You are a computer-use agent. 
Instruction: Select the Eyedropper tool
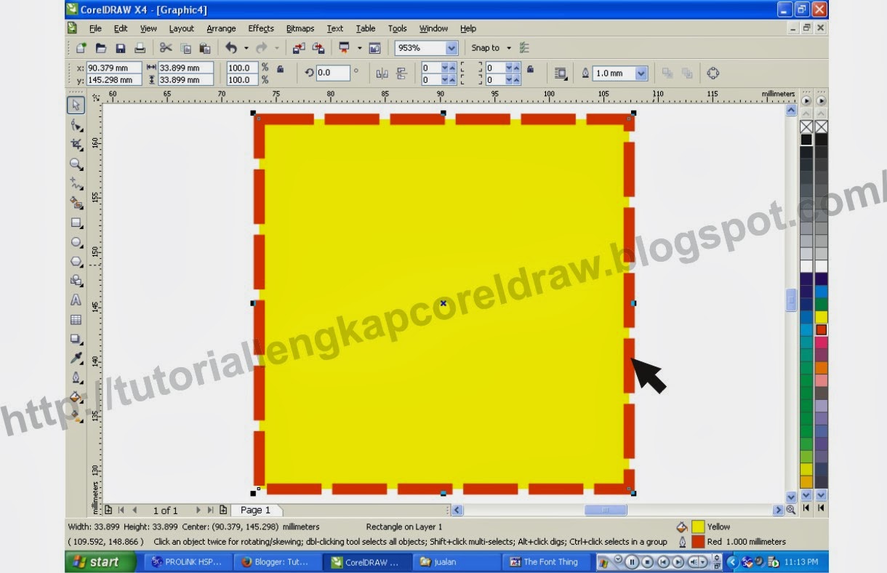click(76, 358)
